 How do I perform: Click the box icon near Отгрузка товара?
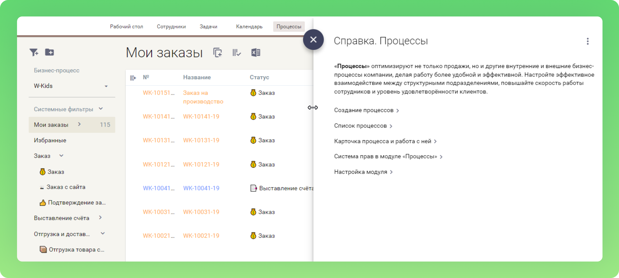(x=43, y=249)
